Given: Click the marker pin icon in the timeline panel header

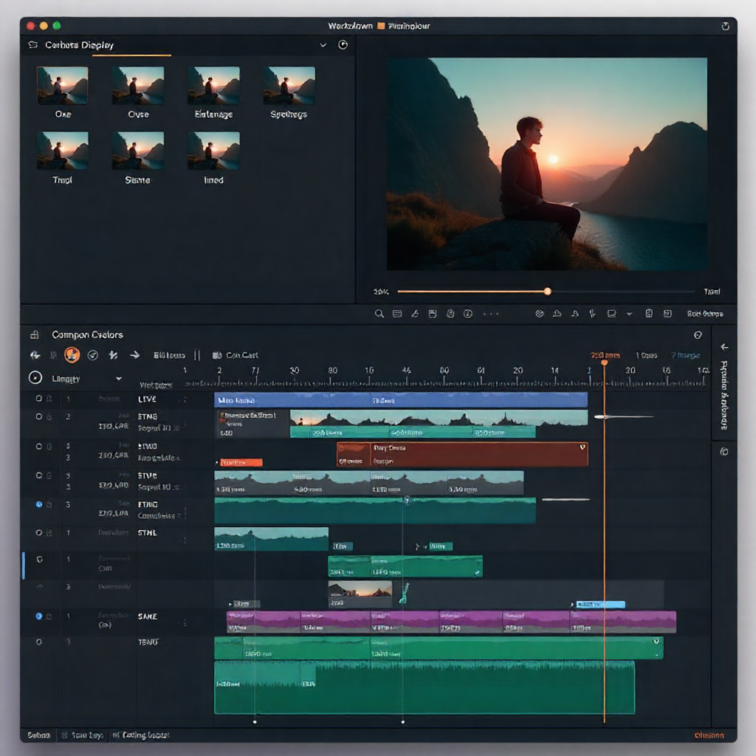Looking at the screenshot, I should pyautogui.click(x=698, y=335).
